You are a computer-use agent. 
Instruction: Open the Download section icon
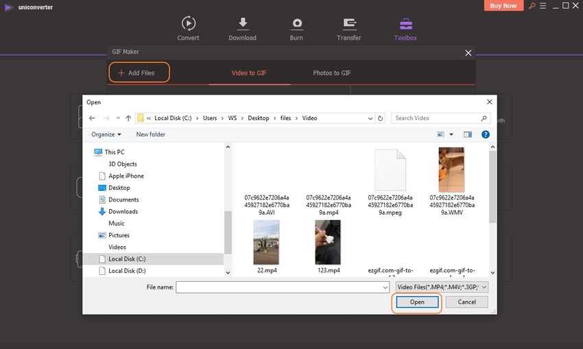coord(242,23)
